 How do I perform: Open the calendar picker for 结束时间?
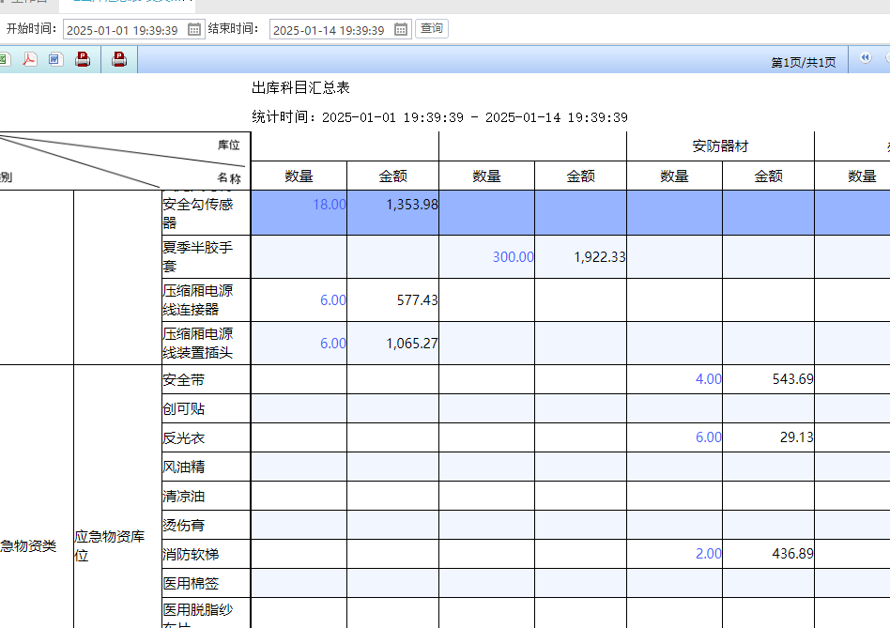401,30
